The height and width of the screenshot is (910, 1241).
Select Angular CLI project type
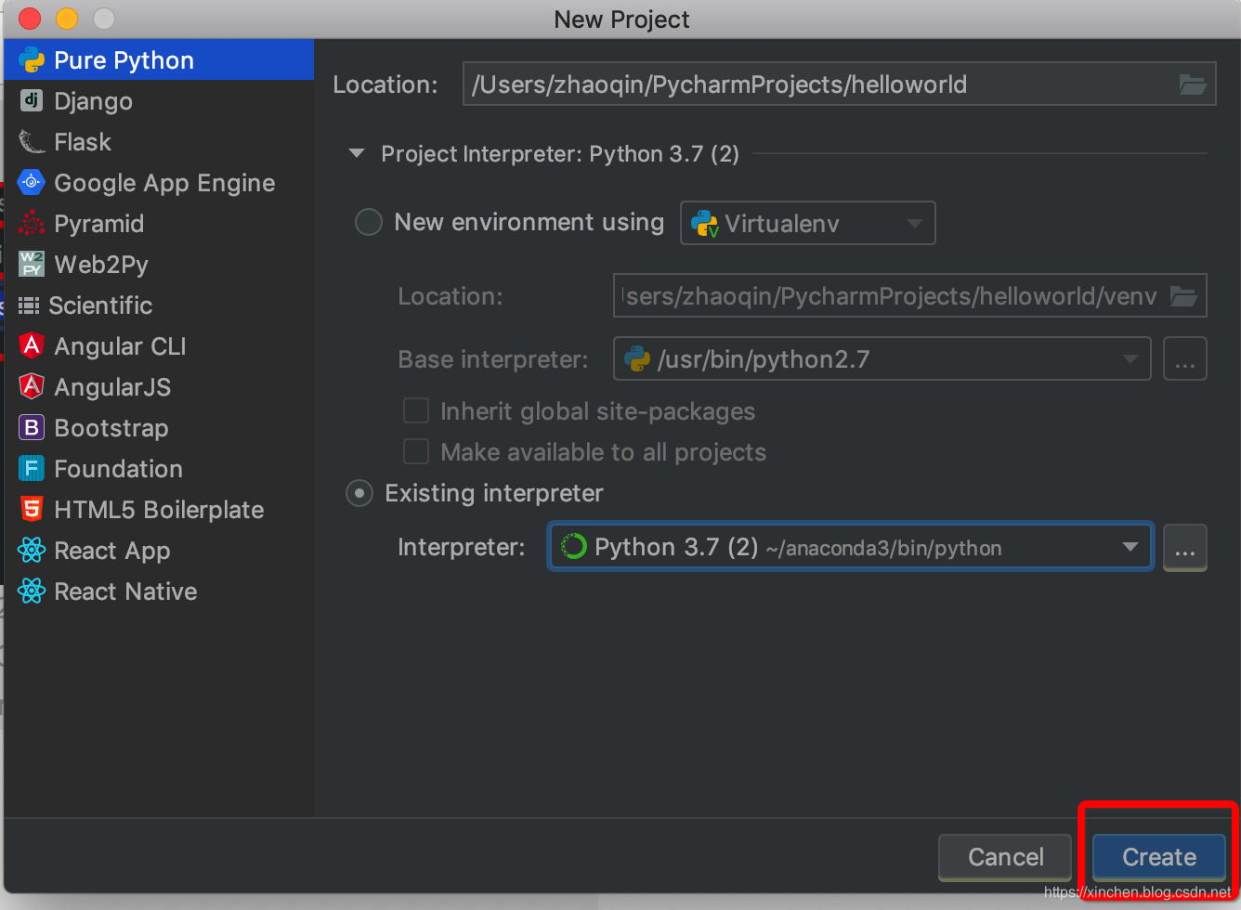tap(159, 345)
